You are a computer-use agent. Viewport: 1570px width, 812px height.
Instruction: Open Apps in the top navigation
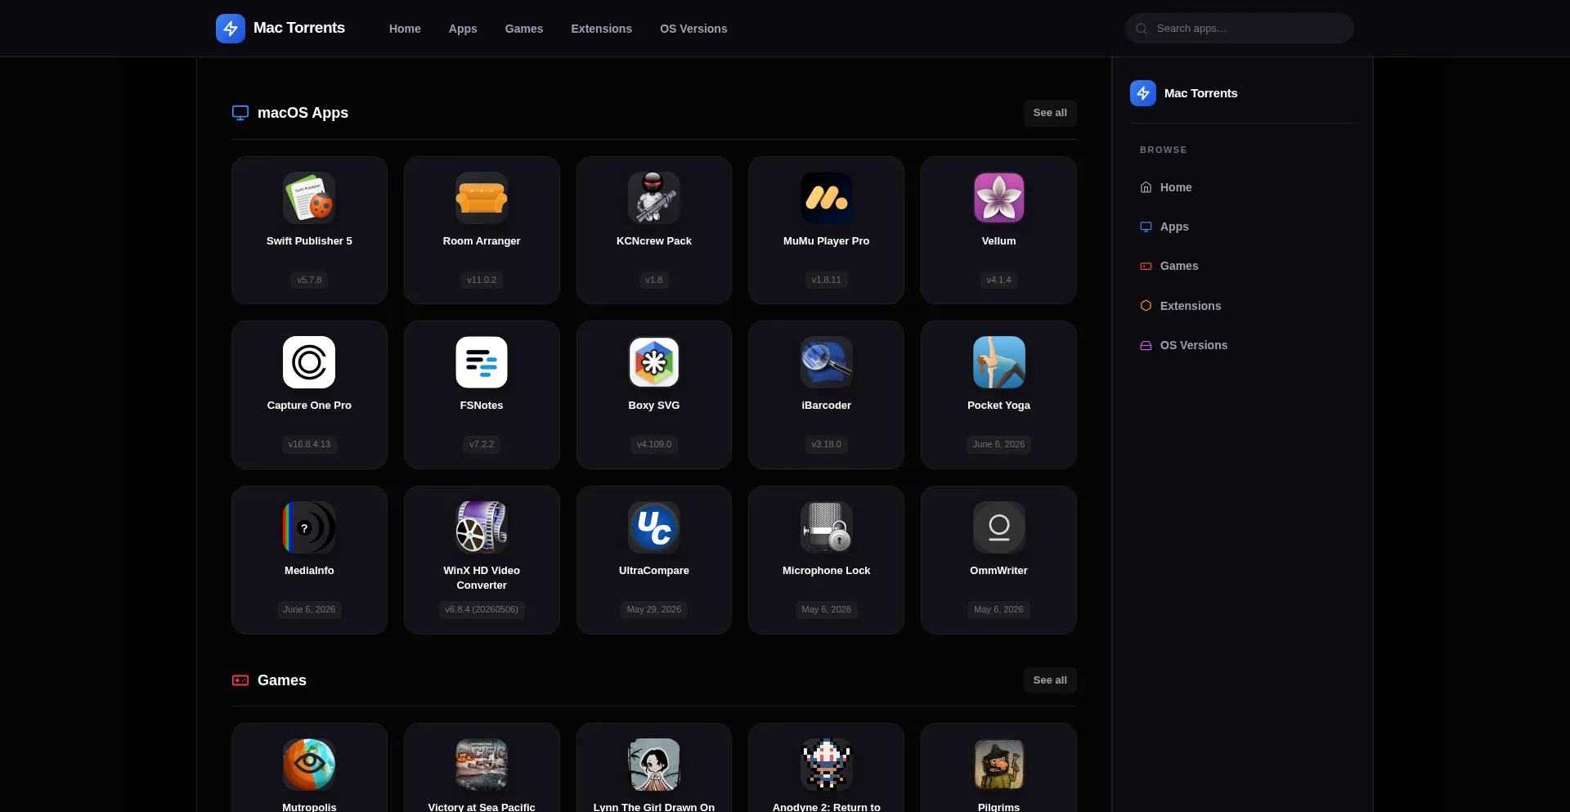(x=463, y=29)
